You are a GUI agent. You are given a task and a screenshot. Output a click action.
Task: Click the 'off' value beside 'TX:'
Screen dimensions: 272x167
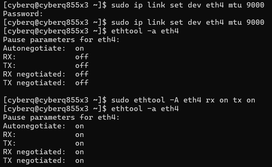click(x=82, y=66)
